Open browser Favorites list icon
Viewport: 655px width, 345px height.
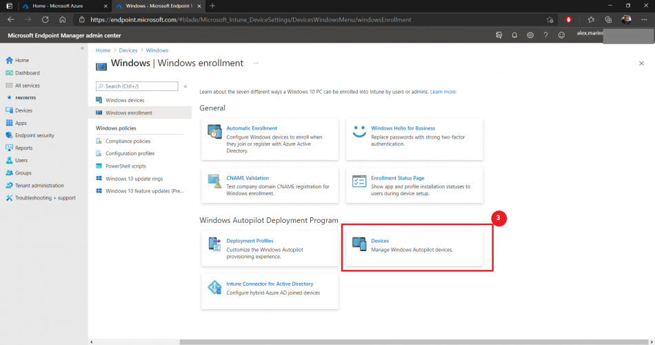(591, 19)
